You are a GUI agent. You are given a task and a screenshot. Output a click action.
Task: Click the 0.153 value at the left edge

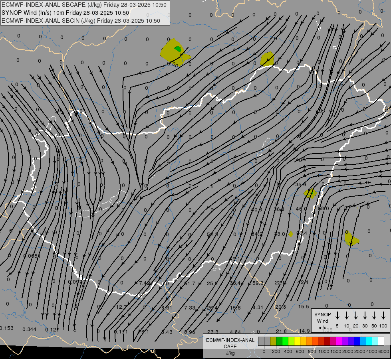(7, 328)
